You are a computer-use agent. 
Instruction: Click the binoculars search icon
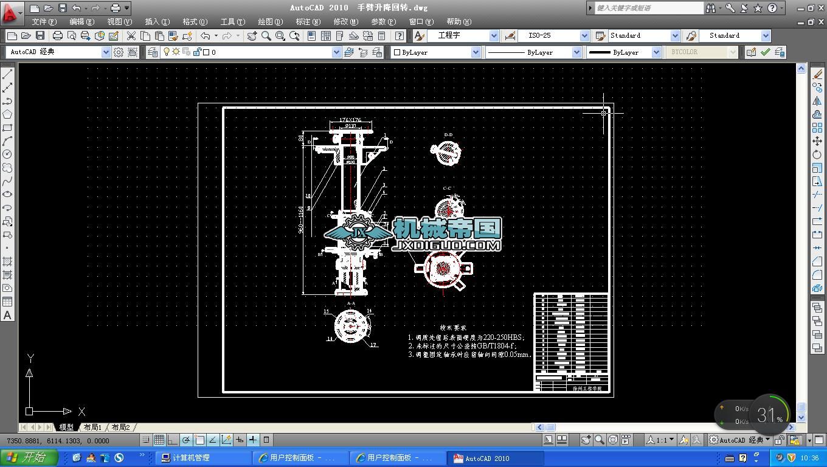[x=710, y=8]
